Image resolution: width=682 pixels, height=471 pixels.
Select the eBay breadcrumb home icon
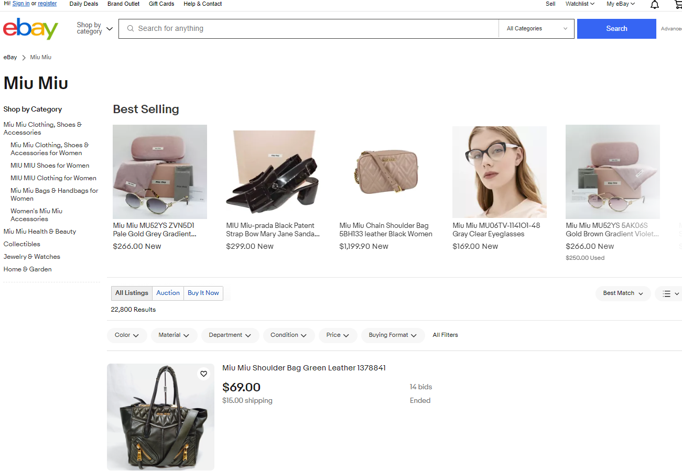[10, 57]
